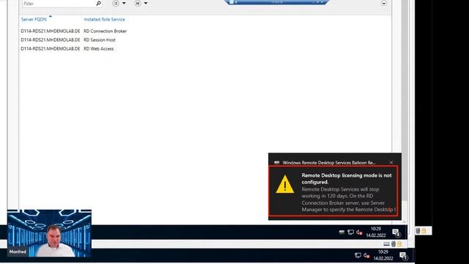Select the RD Session Host text
The image size is (469, 264).
tap(100, 40)
